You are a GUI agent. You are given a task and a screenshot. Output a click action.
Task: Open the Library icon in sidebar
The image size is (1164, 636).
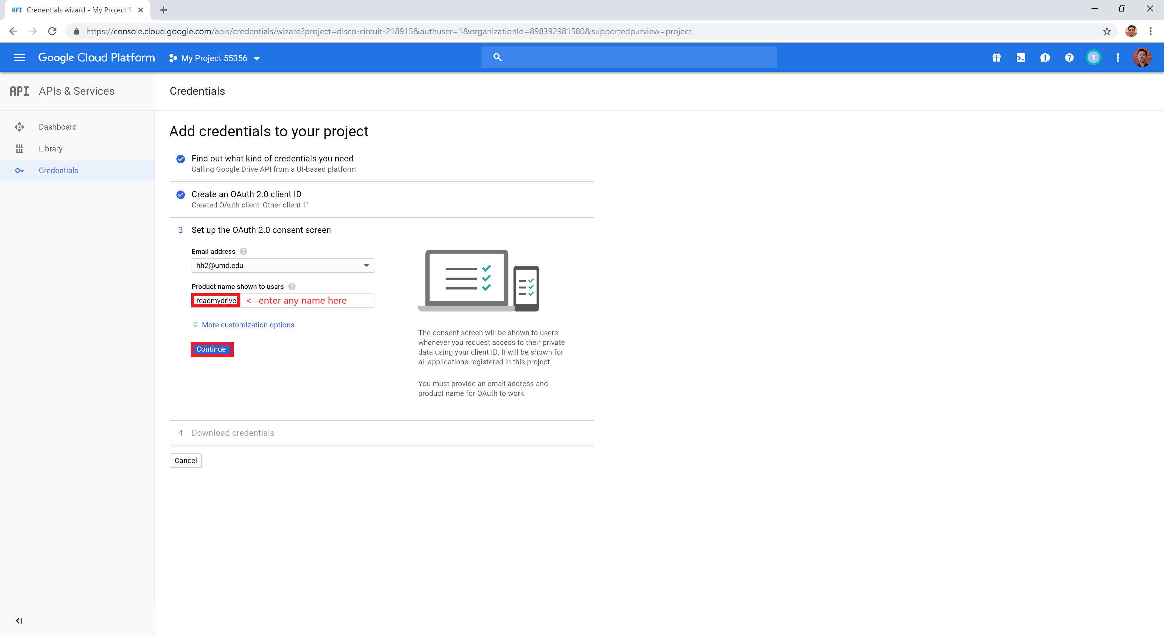20,148
